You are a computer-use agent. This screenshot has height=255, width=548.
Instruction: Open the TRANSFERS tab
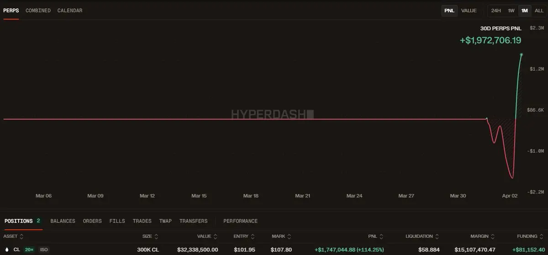(193, 221)
